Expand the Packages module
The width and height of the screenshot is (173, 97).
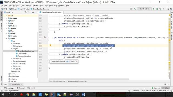pos(6,18)
